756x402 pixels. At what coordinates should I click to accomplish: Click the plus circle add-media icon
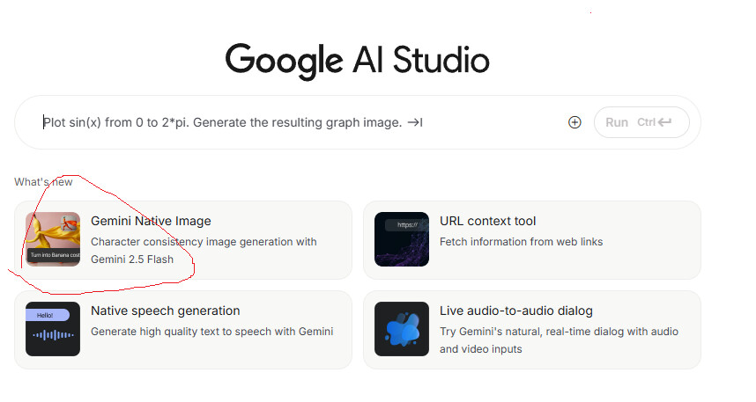pos(574,122)
